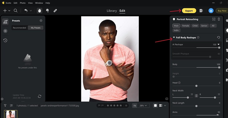
Task: Open the Evoto menu
Action: coord(9,3)
